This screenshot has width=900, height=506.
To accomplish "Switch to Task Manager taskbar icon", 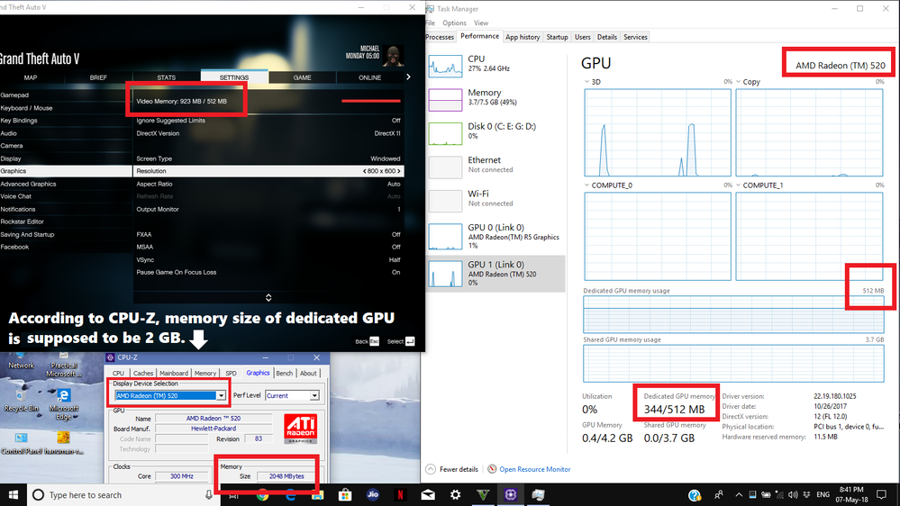I will pos(538,494).
